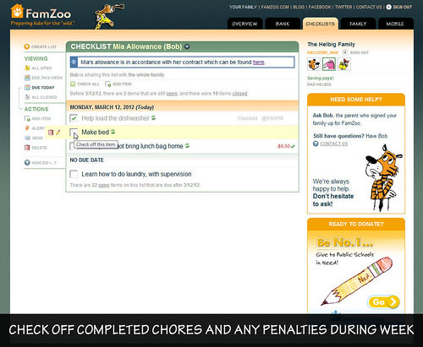This screenshot has width=423, height=347.
Task: Click the Send envelope icon
Action: (27, 138)
